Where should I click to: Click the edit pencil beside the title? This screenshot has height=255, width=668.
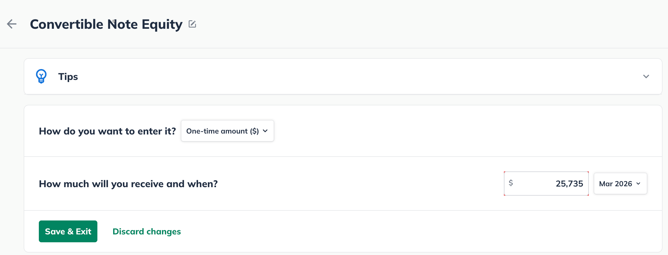coord(192,24)
